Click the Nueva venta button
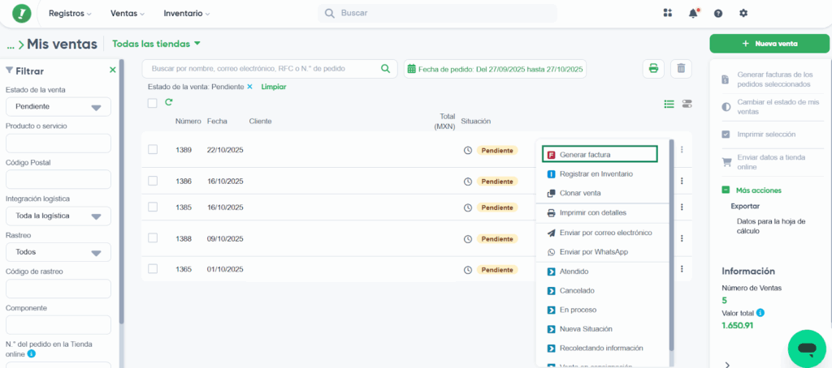 [x=763, y=44]
